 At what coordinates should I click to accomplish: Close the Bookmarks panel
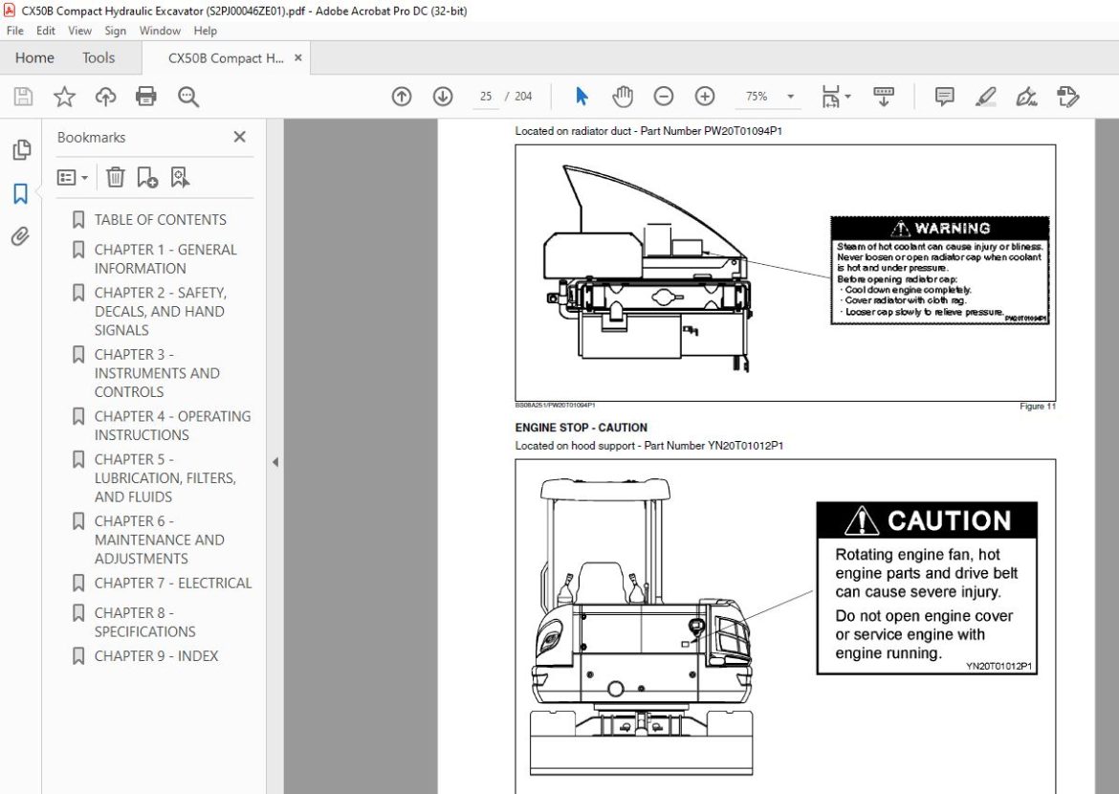240,137
